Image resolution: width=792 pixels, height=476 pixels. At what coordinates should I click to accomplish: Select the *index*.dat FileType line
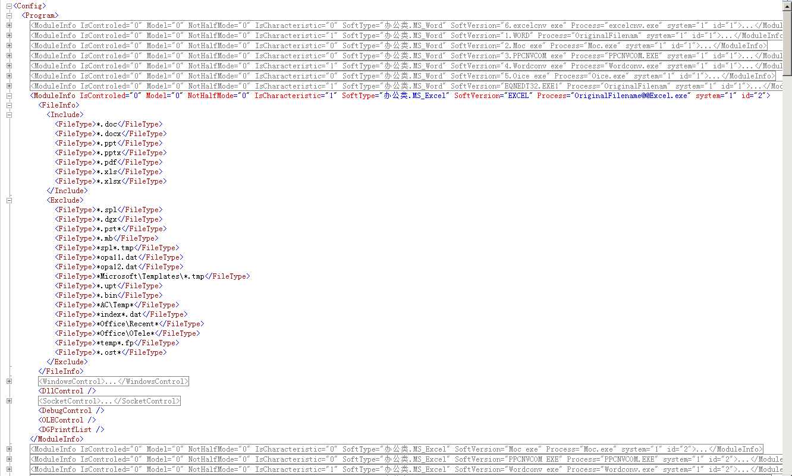121,314
